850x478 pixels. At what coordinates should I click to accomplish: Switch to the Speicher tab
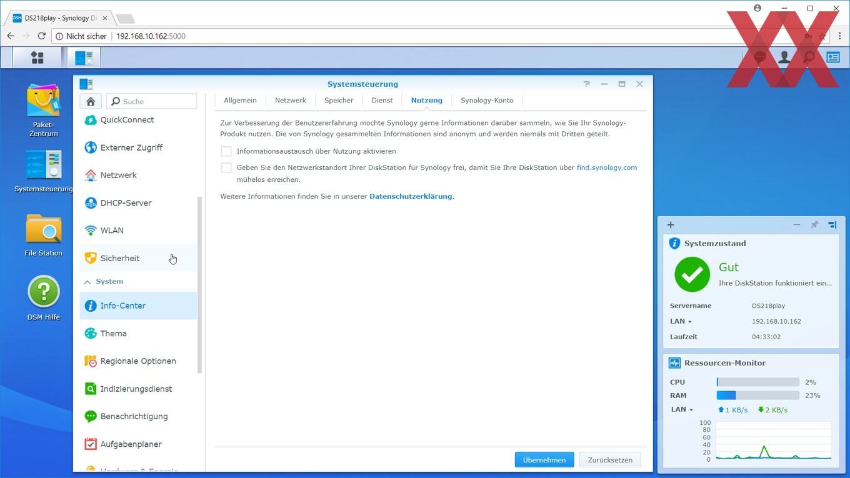(x=339, y=100)
